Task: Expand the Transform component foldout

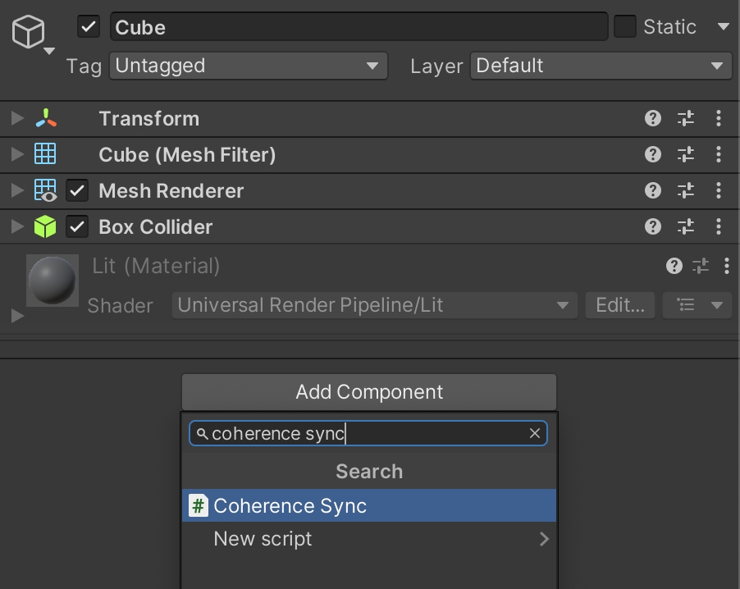Action: coord(17,119)
